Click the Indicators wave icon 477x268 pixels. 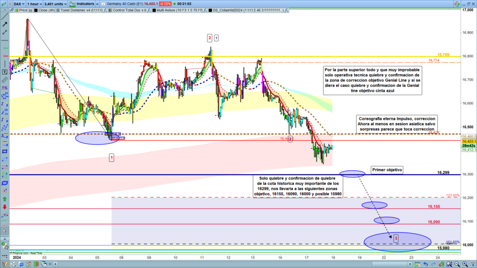tap(71, 3)
